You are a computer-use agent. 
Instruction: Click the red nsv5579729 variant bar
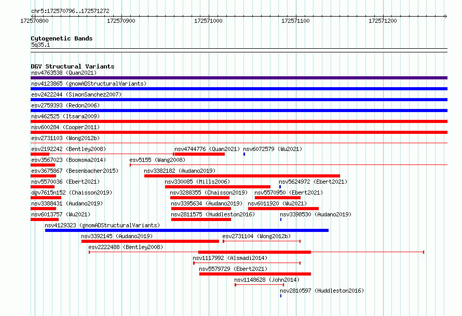(255, 274)
